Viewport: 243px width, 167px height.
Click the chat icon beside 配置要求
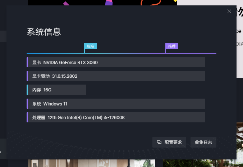point(159,142)
